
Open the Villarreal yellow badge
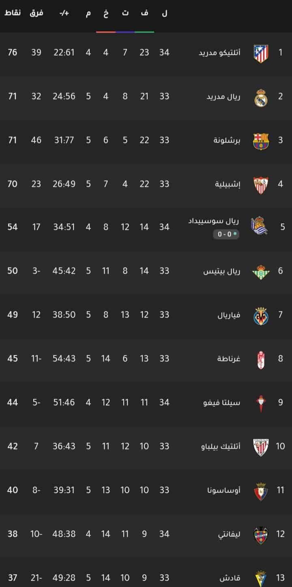pyautogui.click(x=261, y=316)
